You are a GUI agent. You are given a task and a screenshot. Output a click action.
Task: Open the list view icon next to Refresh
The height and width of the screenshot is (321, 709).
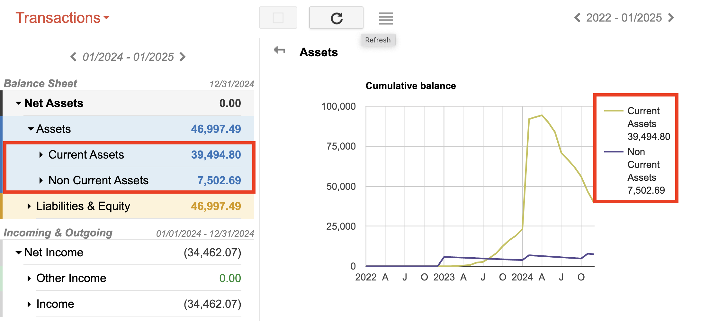pyautogui.click(x=386, y=19)
